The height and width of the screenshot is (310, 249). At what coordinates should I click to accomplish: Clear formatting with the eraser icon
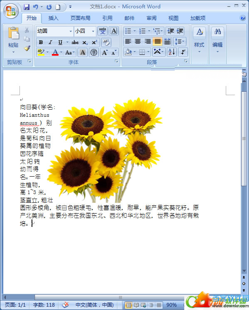point(106,42)
